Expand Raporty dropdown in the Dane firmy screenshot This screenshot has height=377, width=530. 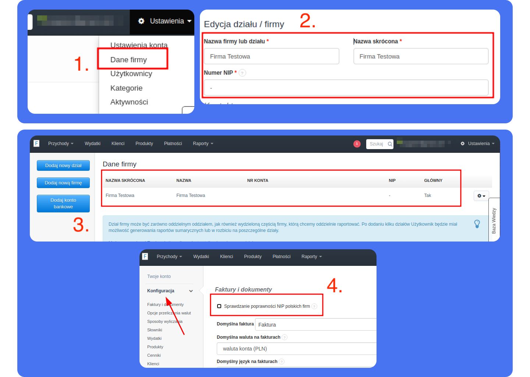click(203, 144)
